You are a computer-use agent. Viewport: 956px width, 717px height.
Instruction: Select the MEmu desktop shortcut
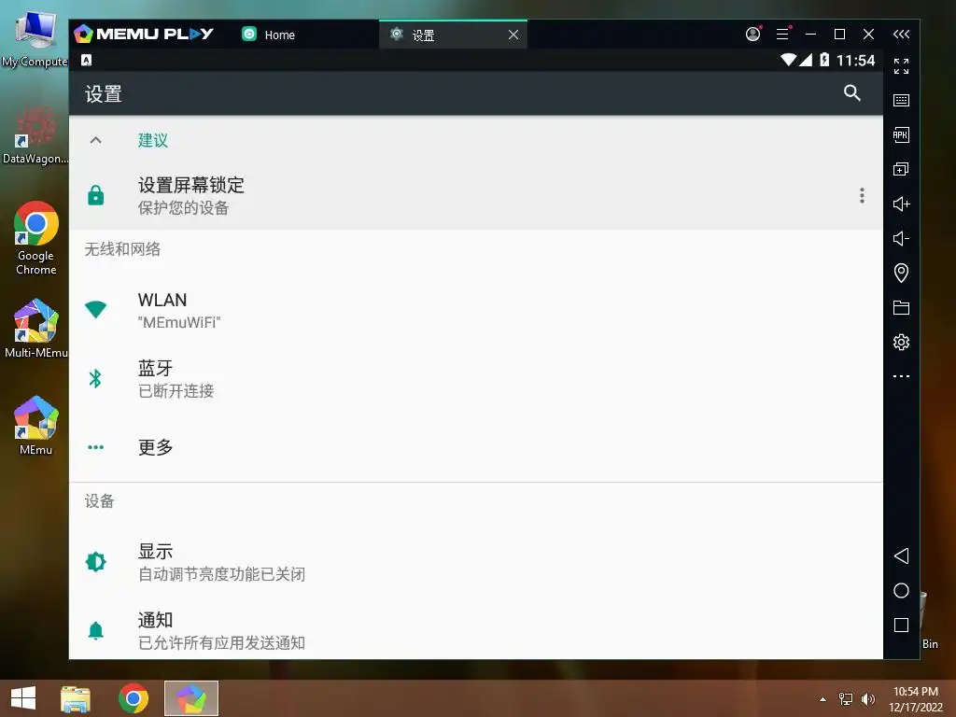[36, 426]
